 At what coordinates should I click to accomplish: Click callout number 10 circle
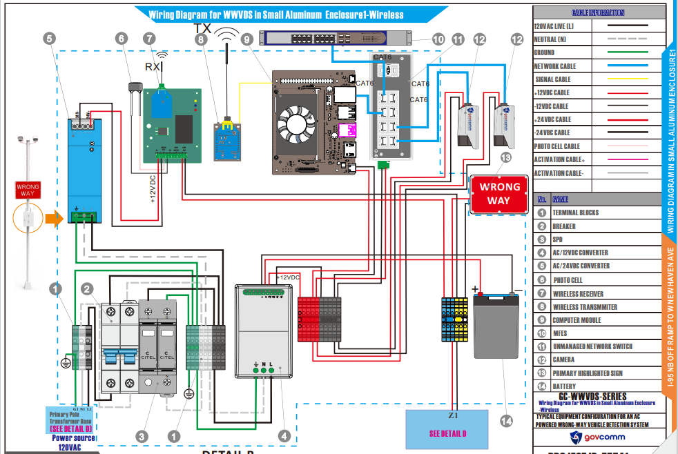pos(438,40)
